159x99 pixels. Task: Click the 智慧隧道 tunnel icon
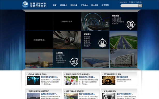click(131, 25)
